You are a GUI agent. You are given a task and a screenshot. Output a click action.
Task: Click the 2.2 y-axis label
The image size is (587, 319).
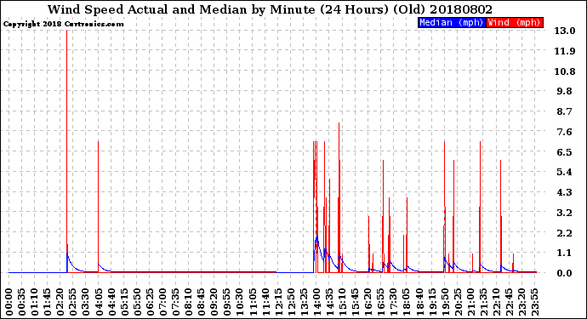point(565,233)
